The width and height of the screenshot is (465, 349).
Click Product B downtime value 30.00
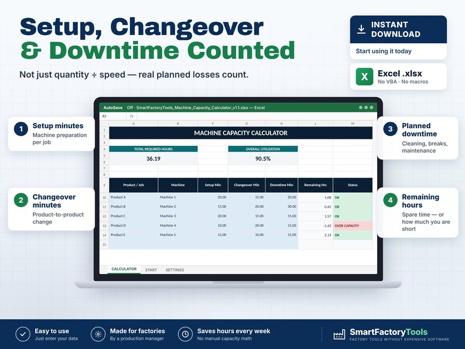282,207
